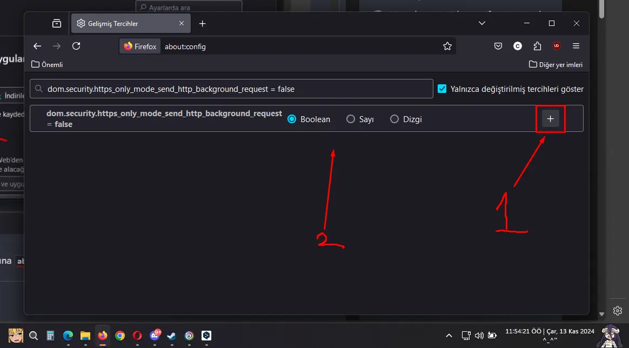The image size is (629, 348).
Task: Open the Calculator taskbar icon
Action: click(51, 336)
